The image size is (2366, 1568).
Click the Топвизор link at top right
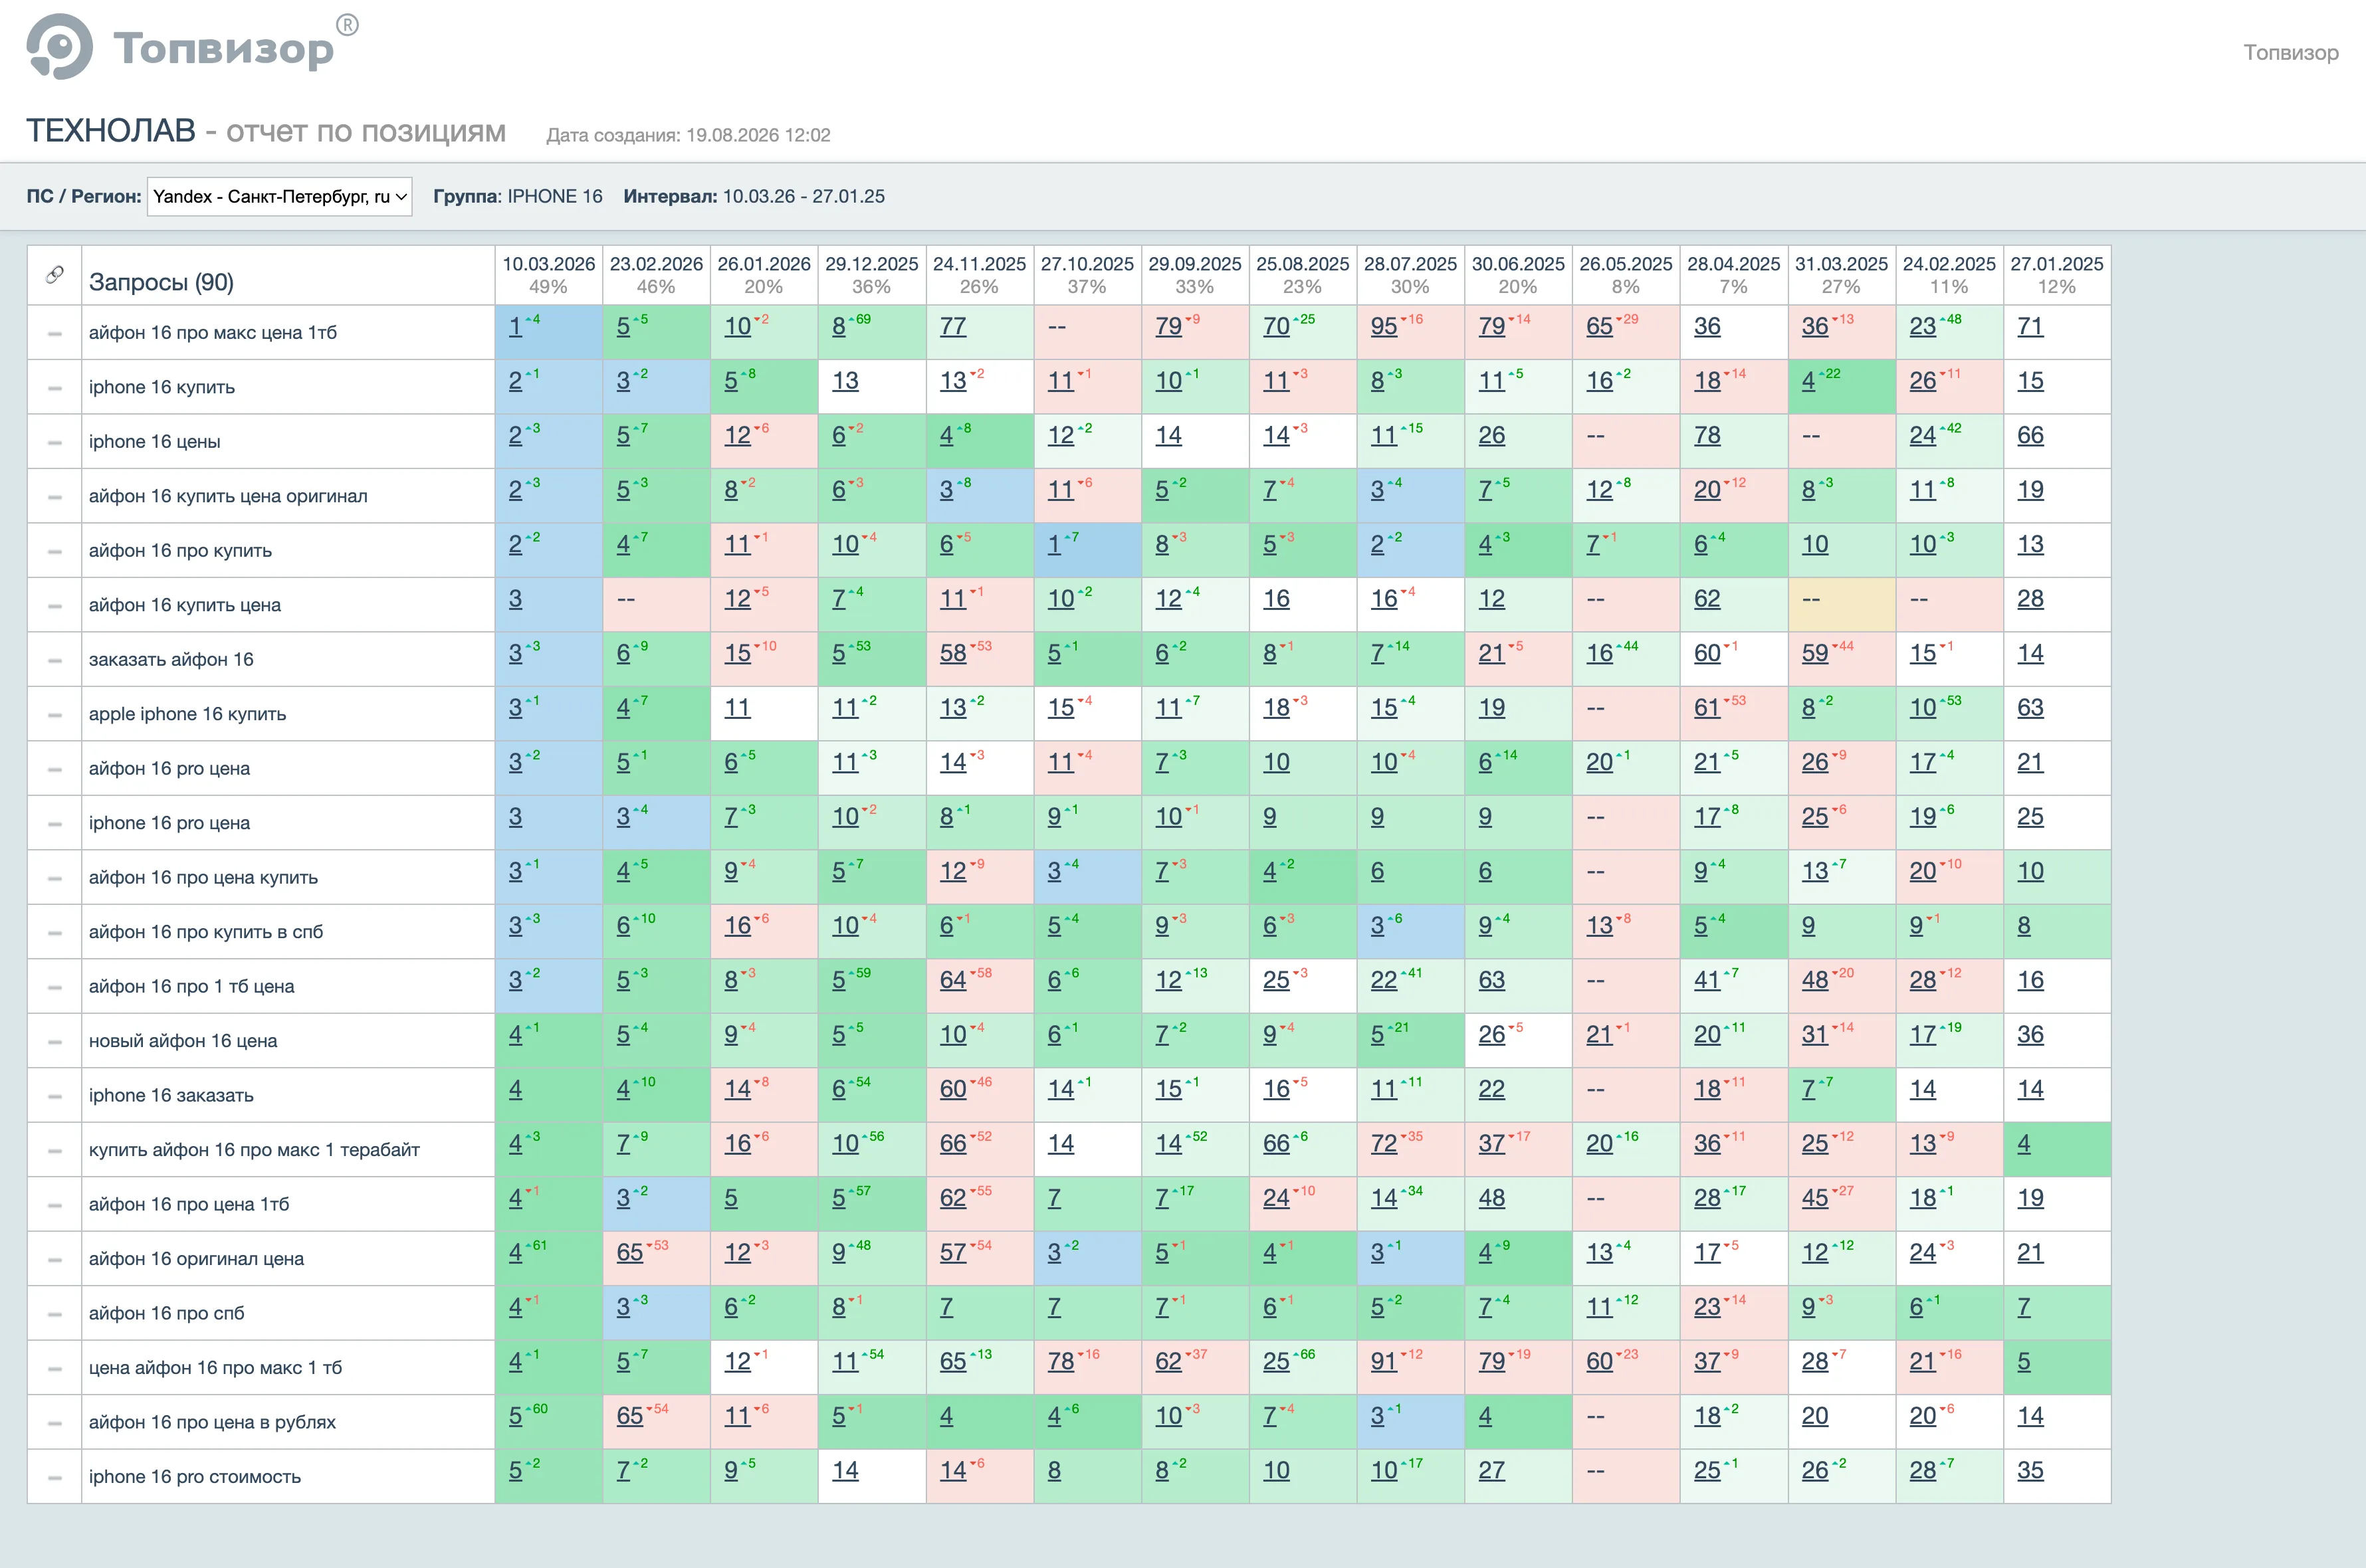(x=2290, y=52)
